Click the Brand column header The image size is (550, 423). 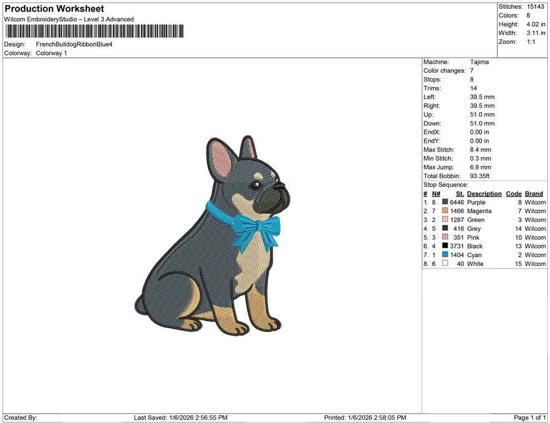click(533, 193)
